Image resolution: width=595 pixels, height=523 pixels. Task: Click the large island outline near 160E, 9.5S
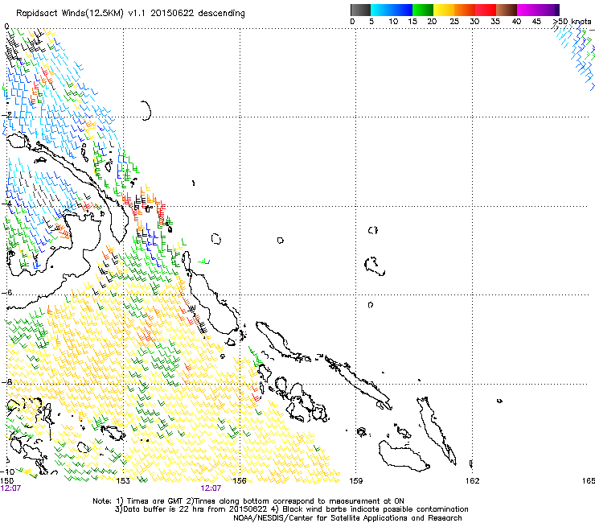click(404, 455)
